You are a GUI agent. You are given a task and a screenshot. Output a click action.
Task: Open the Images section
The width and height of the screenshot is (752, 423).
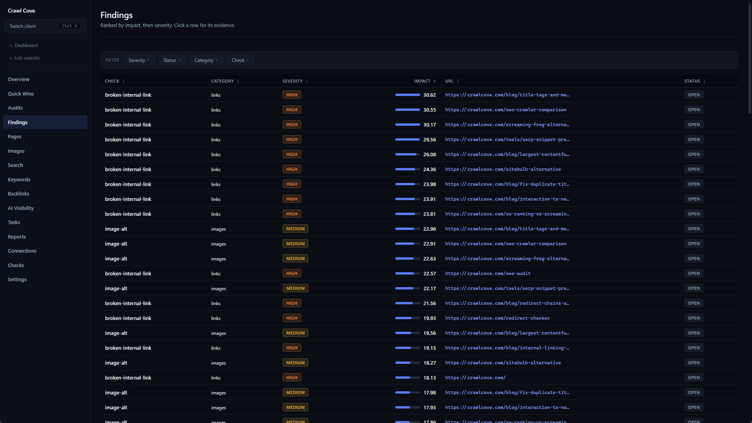45,151
